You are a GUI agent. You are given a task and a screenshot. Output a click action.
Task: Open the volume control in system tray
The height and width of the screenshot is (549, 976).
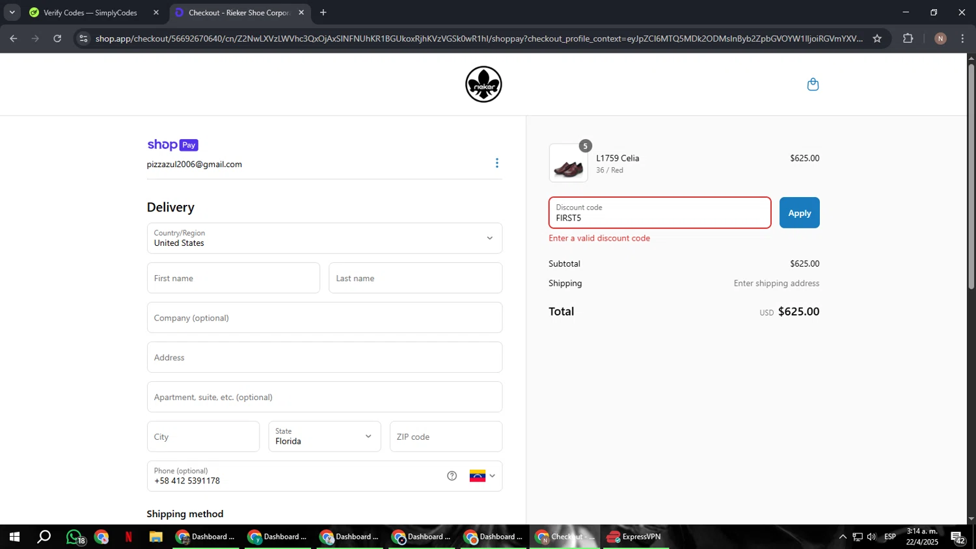(871, 537)
